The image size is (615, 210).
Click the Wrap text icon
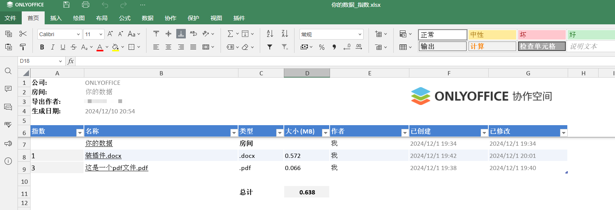pos(193,34)
